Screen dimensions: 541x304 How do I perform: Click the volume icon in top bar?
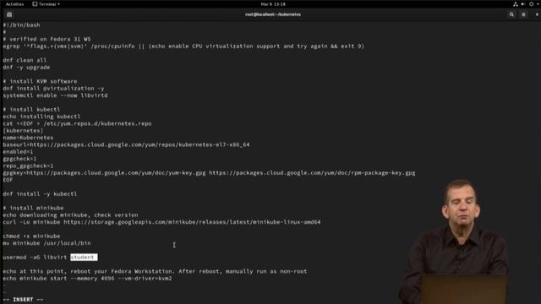click(523, 4)
